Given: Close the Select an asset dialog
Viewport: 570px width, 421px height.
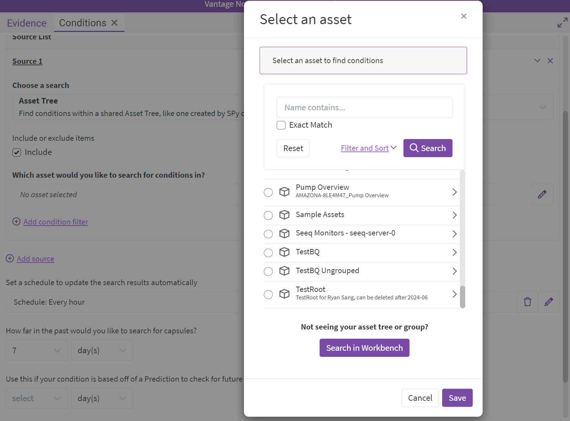Looking at the screenshot, I should 463,16.
